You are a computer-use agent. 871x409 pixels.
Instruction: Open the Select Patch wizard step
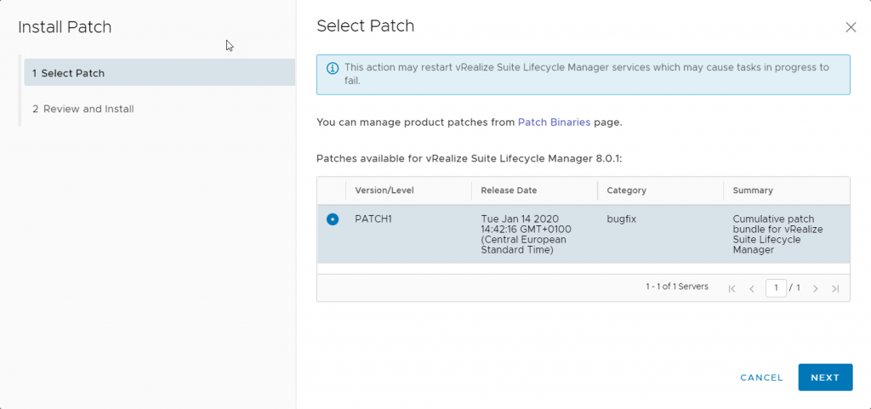coord(159,72)
